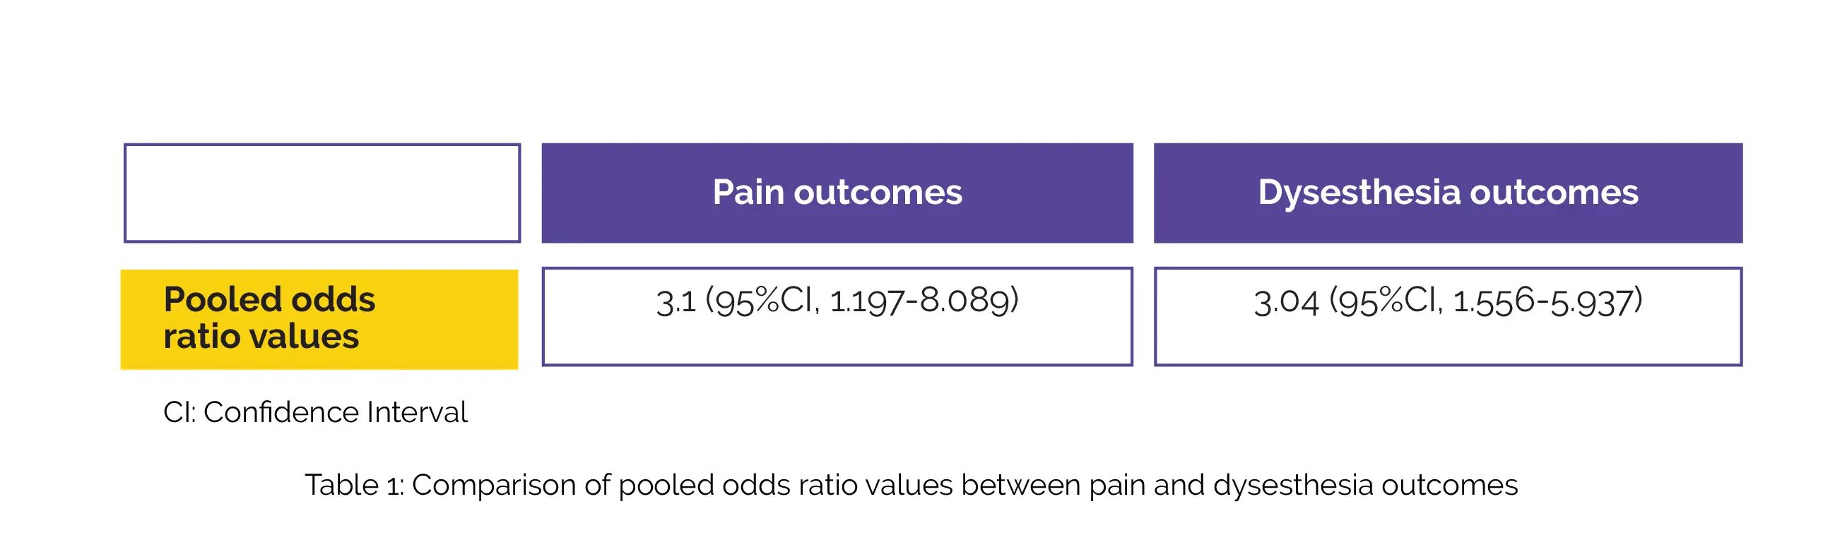Click the word Pain in the purple header

(x=749, y=192)
